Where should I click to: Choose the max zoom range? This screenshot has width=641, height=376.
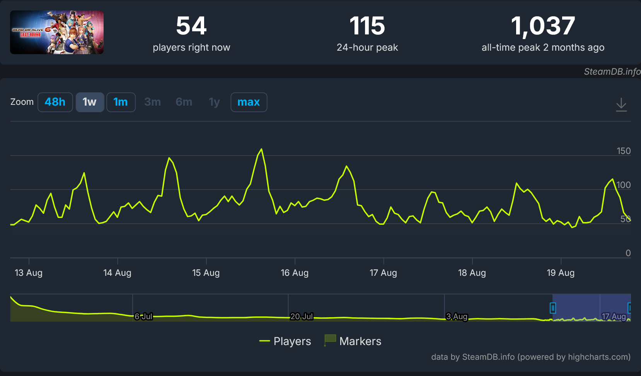point(249,102)
